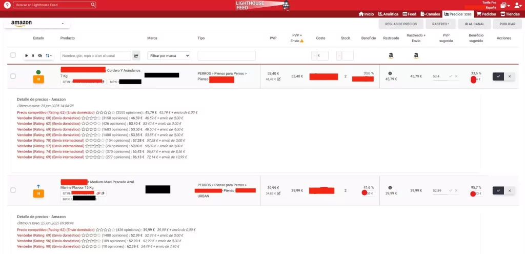Focus the Coste euro filter field
The height and width of the screenshot is (254, 525).
coord(323,55)
